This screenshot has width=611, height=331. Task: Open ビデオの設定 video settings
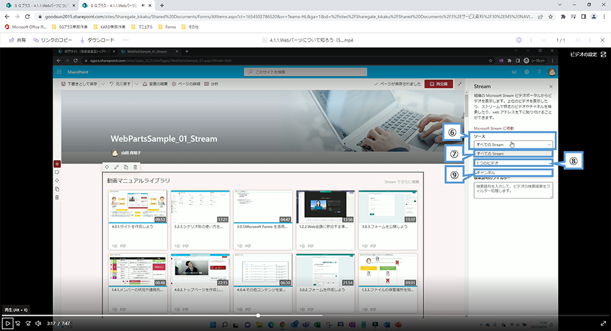pyautogui.click(x=588, y=54)
